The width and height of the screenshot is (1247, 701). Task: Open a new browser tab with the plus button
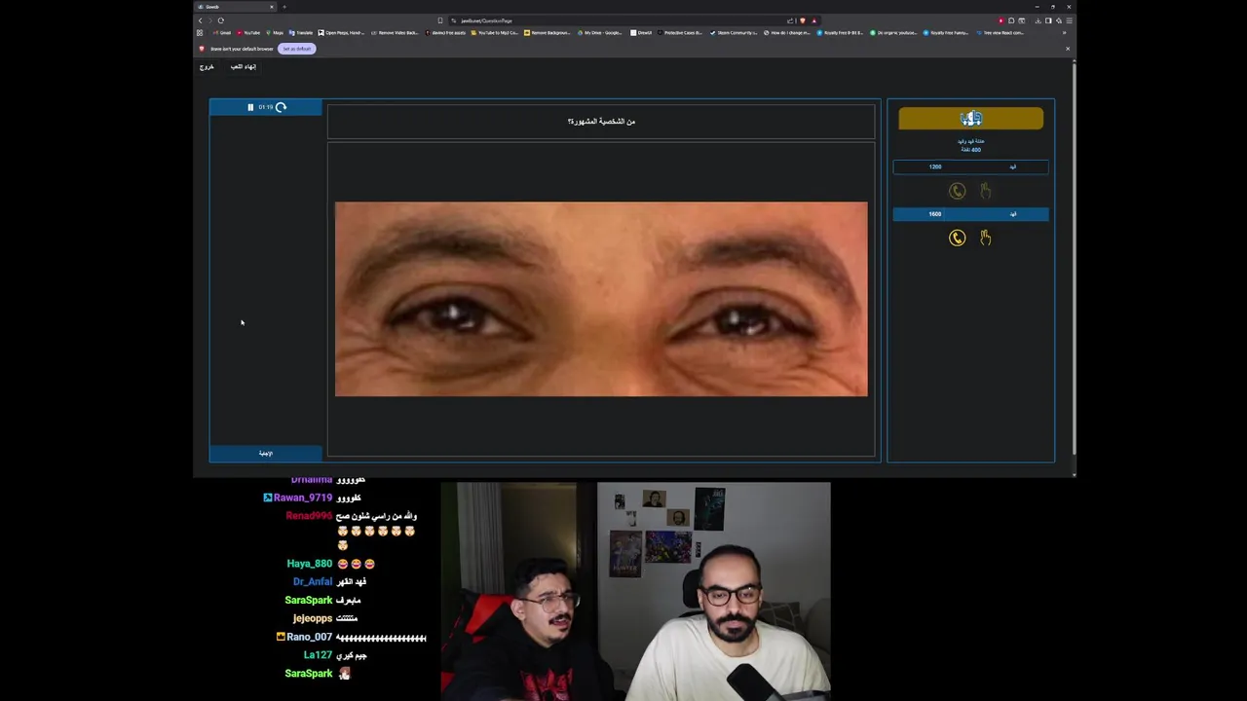pyautogui.click(x=284, y=7)
